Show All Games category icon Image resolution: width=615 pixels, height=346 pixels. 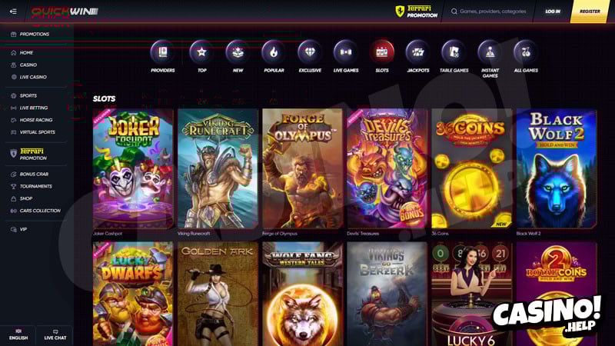coord(526,52)
